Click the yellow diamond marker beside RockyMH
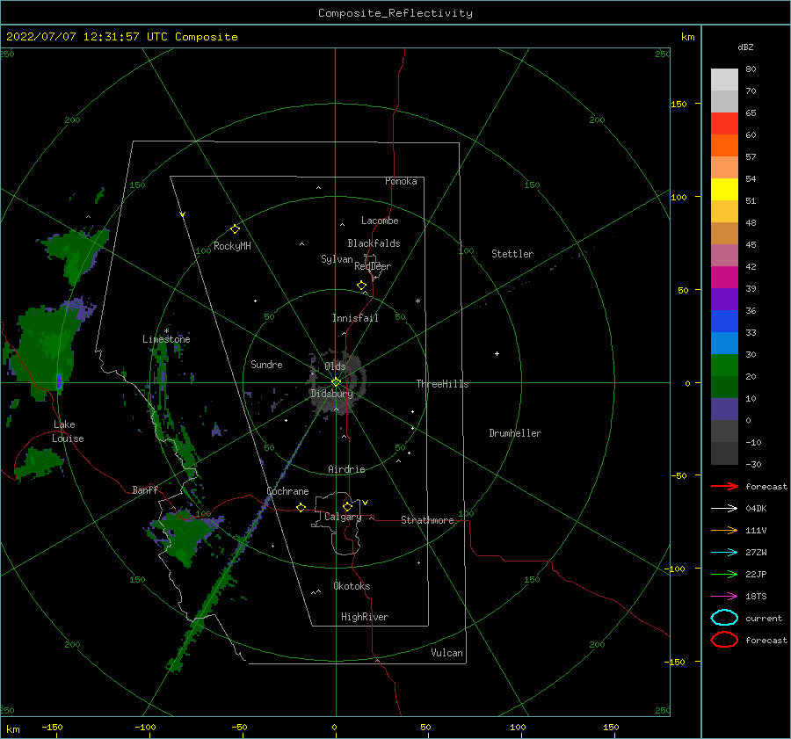791x739 pixels. pos(235,229)
